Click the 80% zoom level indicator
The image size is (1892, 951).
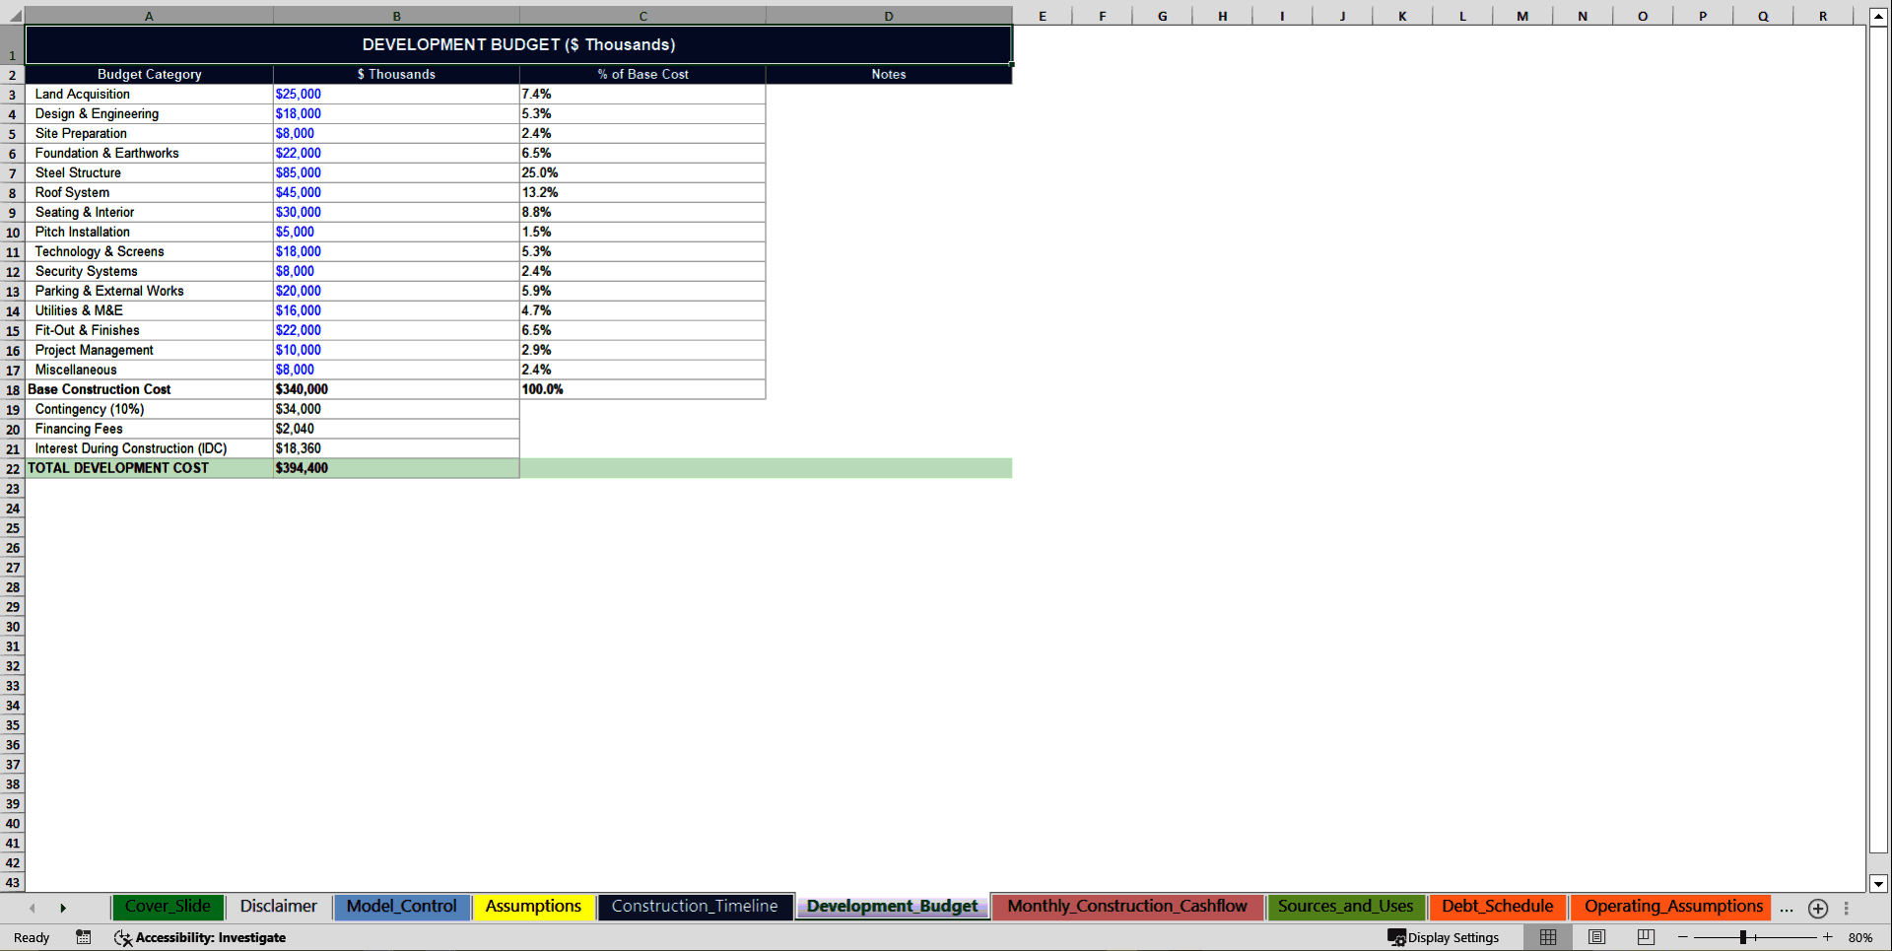[1862, 937]
